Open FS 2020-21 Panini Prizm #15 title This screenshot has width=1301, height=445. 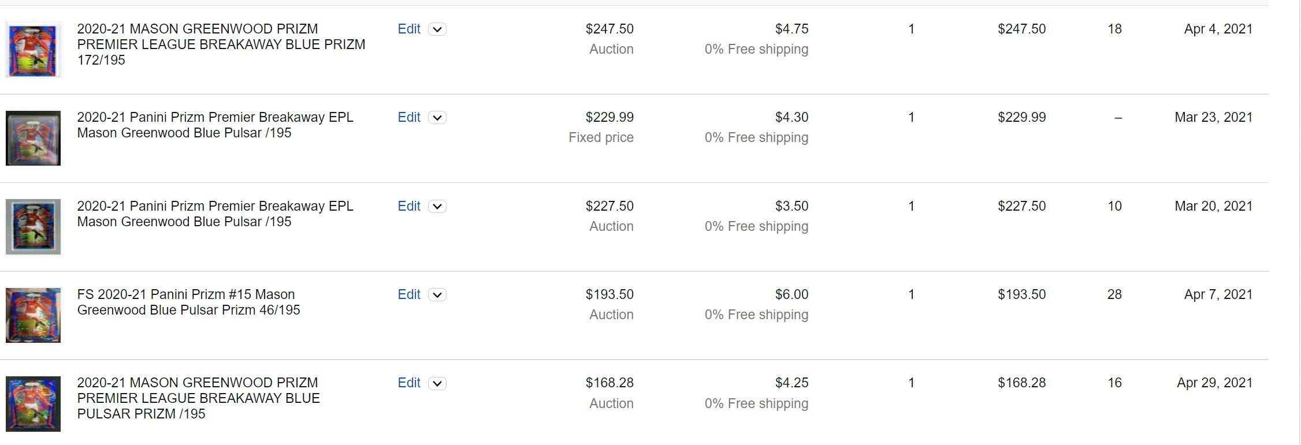(x=189, y=302)
